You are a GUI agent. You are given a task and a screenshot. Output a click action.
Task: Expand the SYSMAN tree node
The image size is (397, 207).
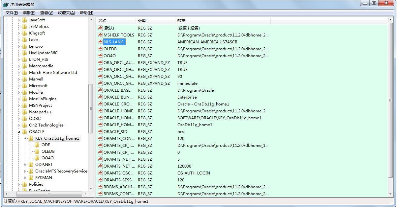(25, 178)
